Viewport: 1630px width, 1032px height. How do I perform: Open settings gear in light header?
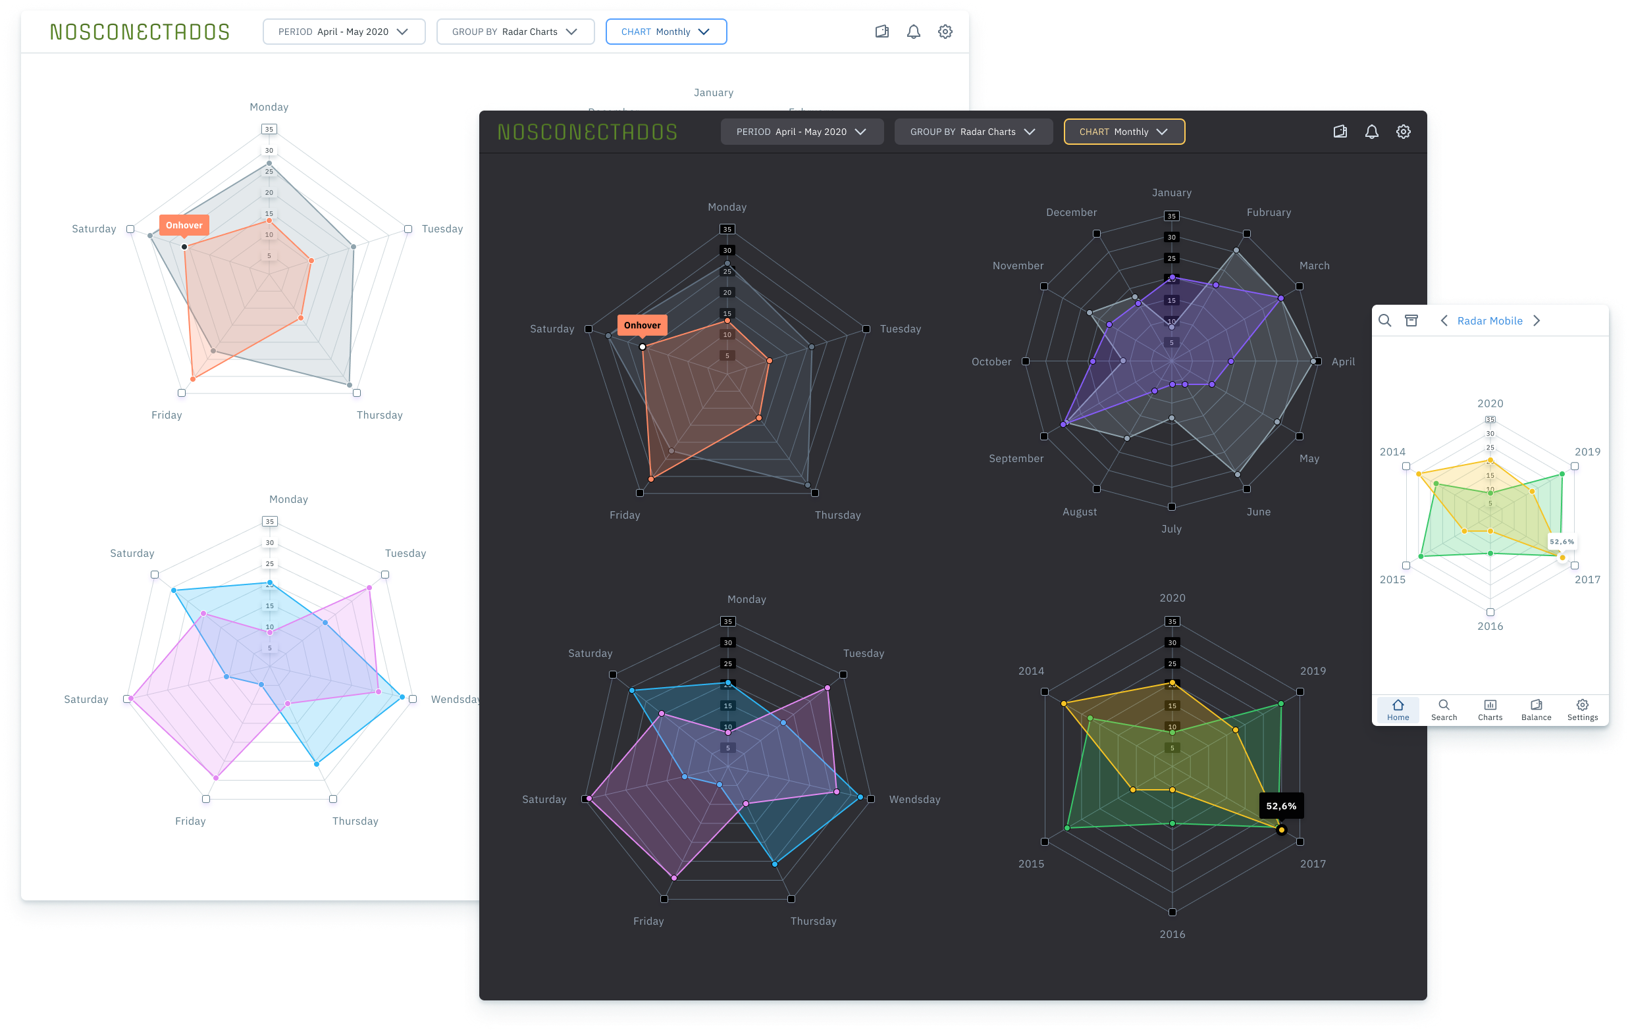pos(945,32)
